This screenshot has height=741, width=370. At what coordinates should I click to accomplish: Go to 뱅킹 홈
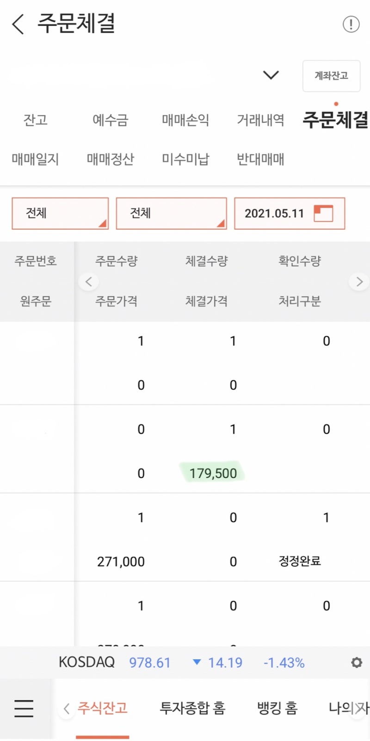277,708
